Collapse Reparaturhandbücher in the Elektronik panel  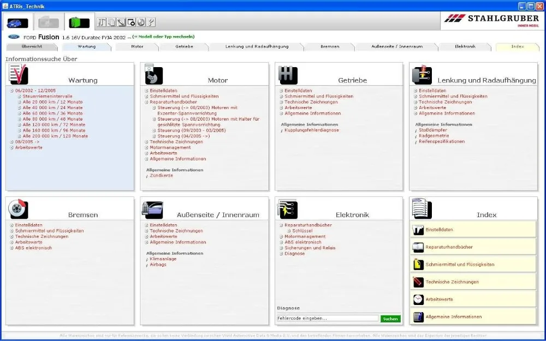point(281,225)
